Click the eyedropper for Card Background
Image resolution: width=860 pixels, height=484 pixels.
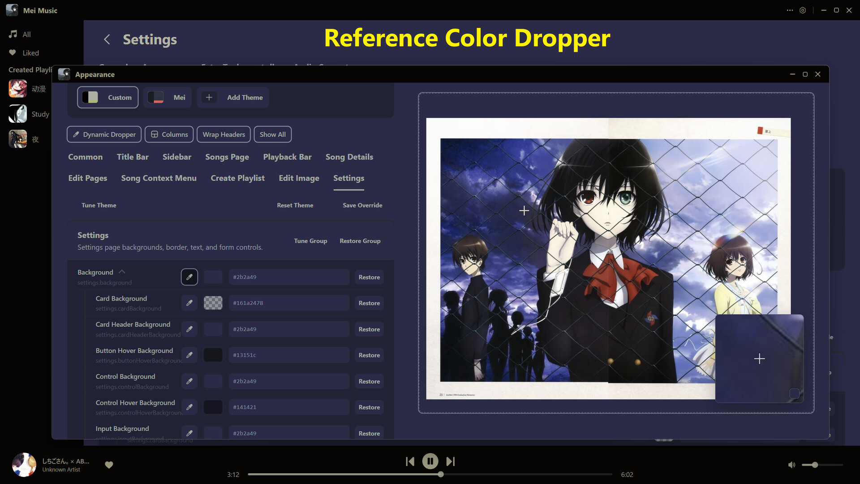click(x=189, y=303)
